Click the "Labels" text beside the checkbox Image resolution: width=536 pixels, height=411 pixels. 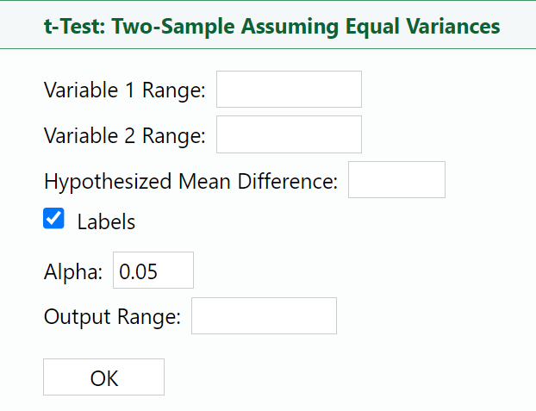coord(106,221)
